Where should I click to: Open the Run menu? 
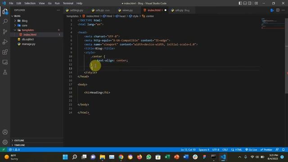(x=57, y=3)
